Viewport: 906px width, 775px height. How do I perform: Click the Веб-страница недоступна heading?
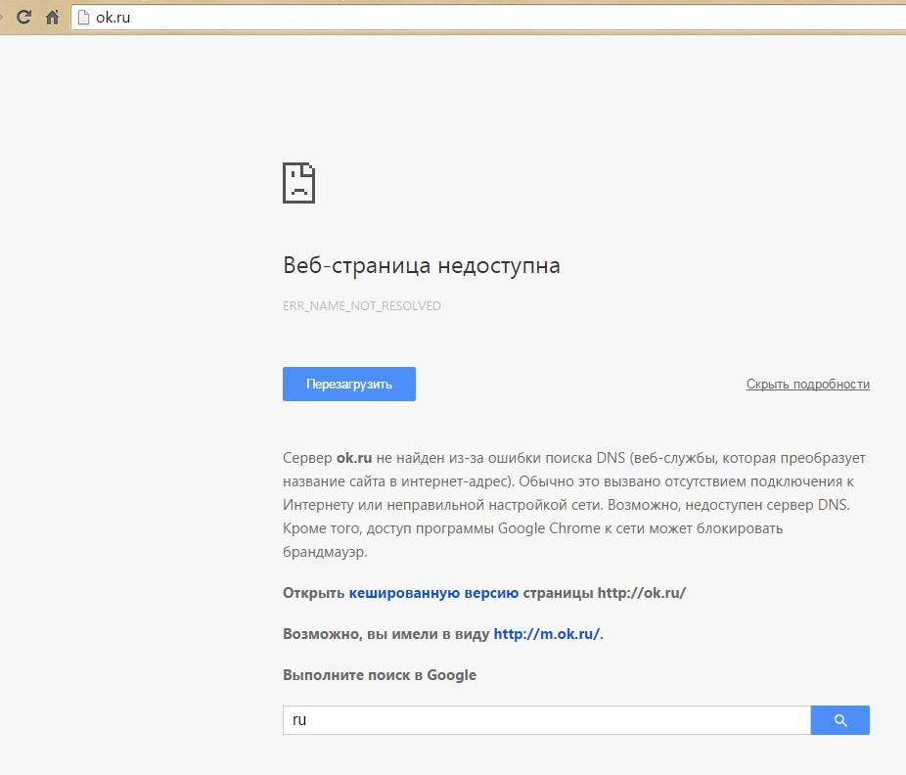click(422, 266)
